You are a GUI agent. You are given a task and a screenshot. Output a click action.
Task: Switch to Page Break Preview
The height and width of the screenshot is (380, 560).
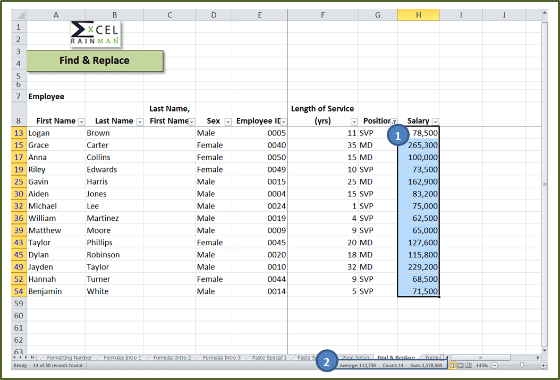(x=468, y=366)
